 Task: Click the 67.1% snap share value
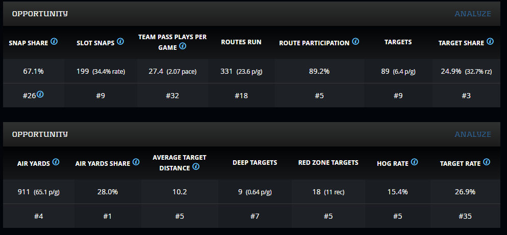point(34,71)
